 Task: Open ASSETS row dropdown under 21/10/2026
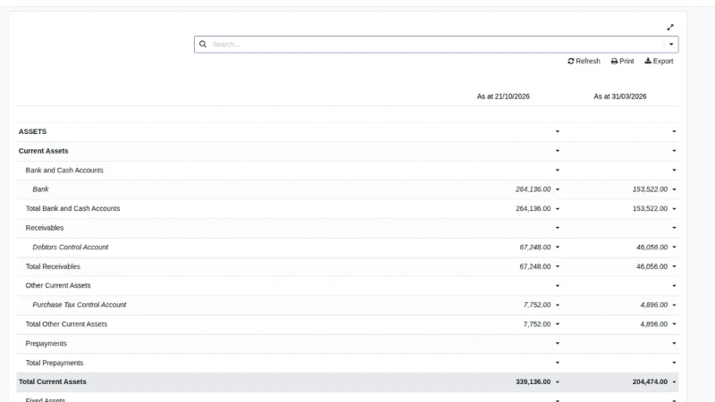pos(557,131)
